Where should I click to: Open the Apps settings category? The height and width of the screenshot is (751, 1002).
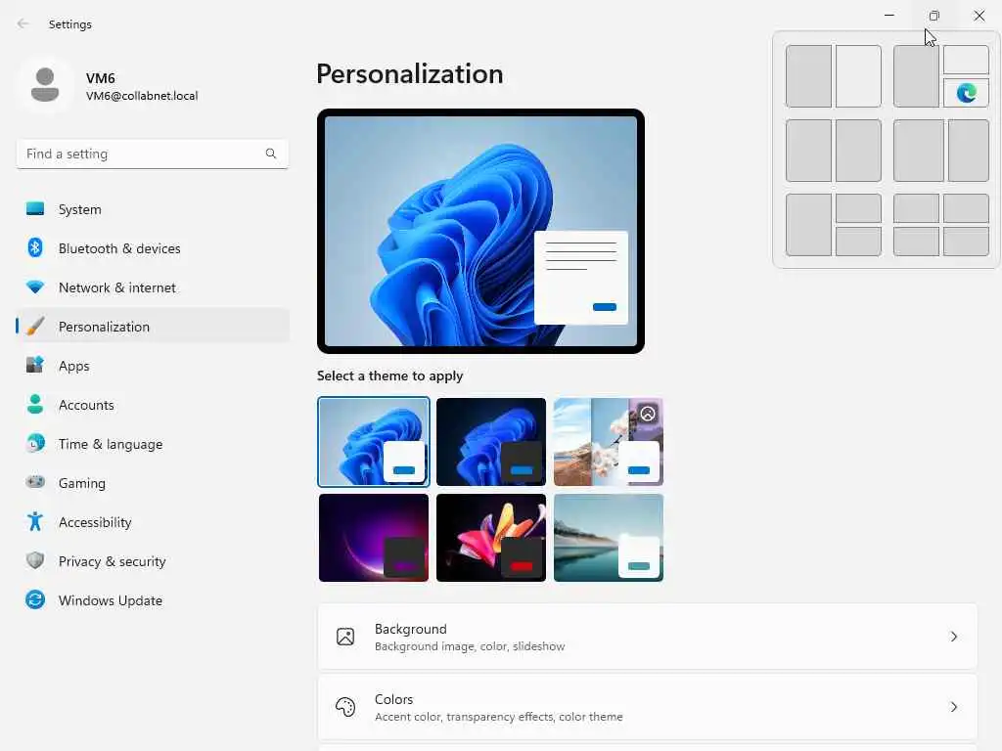pos(152,366)
